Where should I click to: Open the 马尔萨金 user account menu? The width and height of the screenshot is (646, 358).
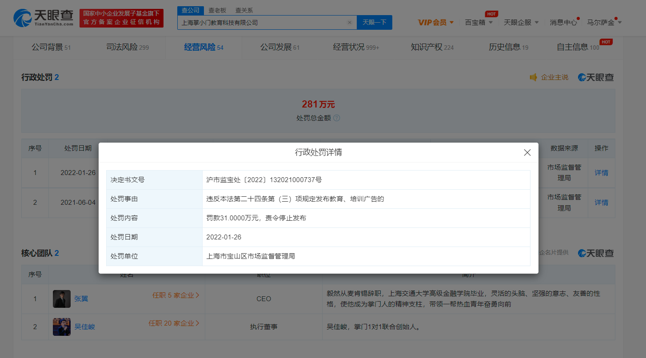pyautogui.click(x=604, y=22)
